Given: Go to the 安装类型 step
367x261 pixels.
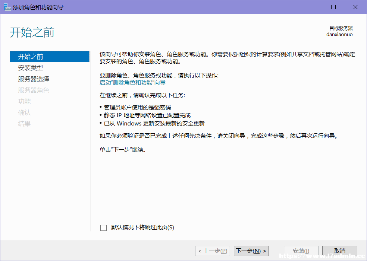Looking at the screenshot, I should pos(31,68).
